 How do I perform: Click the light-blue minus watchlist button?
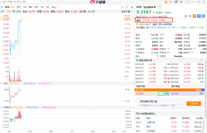click(x=203, y=16)
